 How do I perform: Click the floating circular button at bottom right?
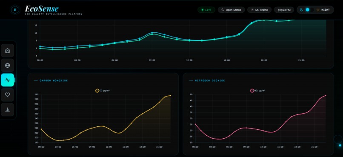(x=338, y=139)
